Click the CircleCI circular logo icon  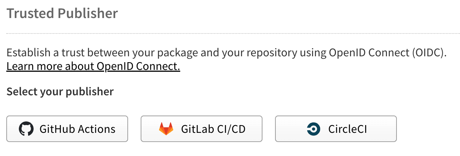[x=314, y=129]
